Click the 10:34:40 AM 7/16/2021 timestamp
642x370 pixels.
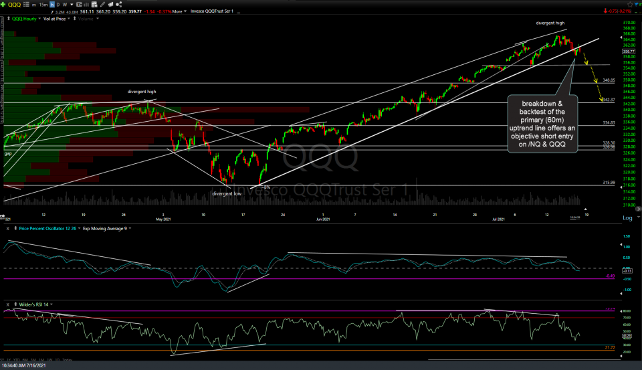pyautogui.click(x=24, y=365)
